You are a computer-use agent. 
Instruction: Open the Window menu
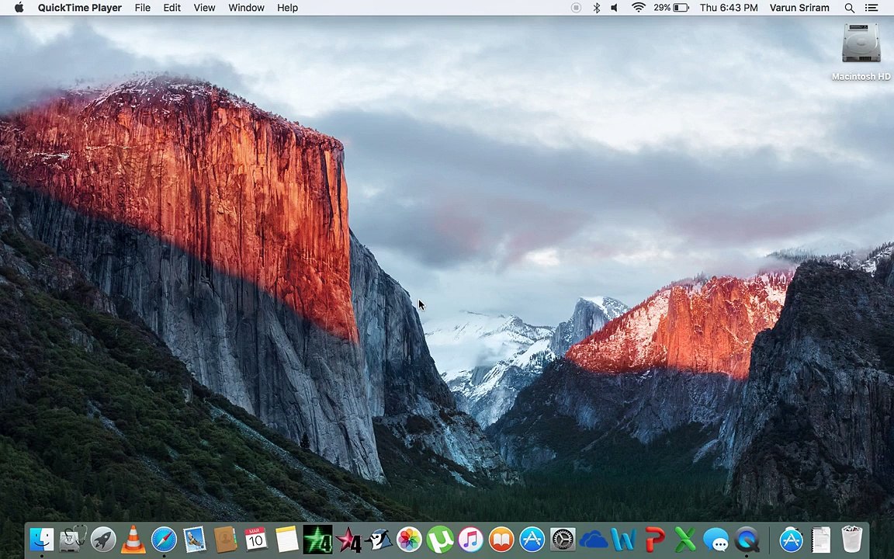pyautogui.click(x=246, y=8)
